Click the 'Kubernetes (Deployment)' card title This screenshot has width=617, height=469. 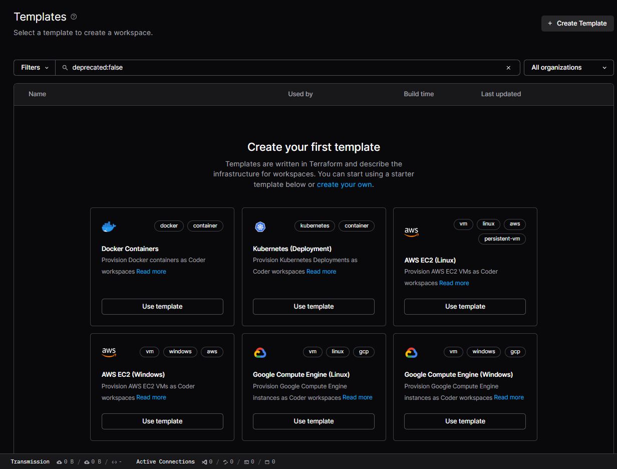coord(292,249)
